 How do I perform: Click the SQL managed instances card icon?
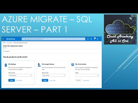click(x=39, y=65)
